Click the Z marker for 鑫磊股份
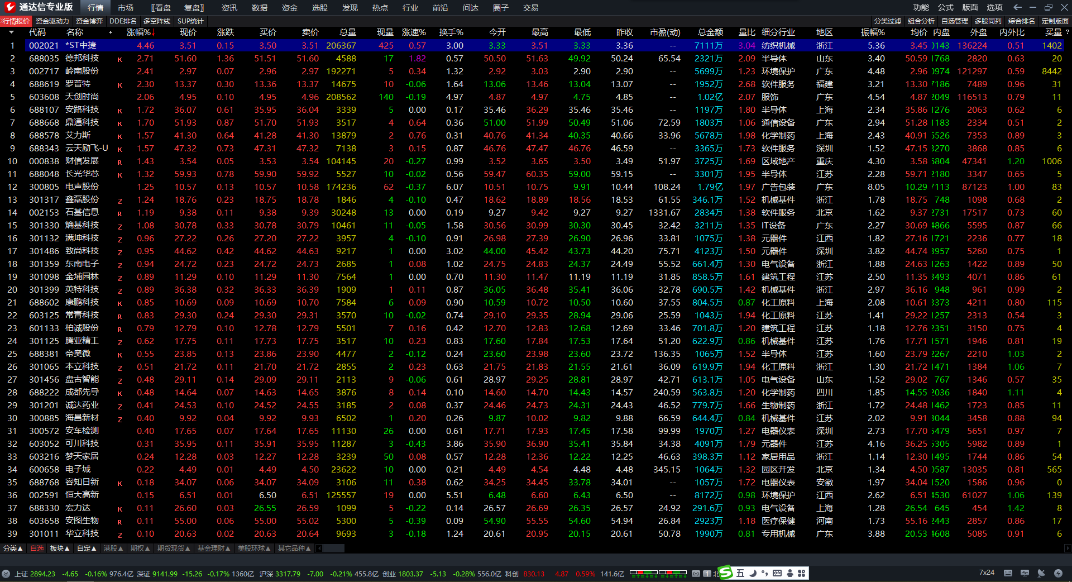This screenshot has width=1072, height=582. coord(119,201)
